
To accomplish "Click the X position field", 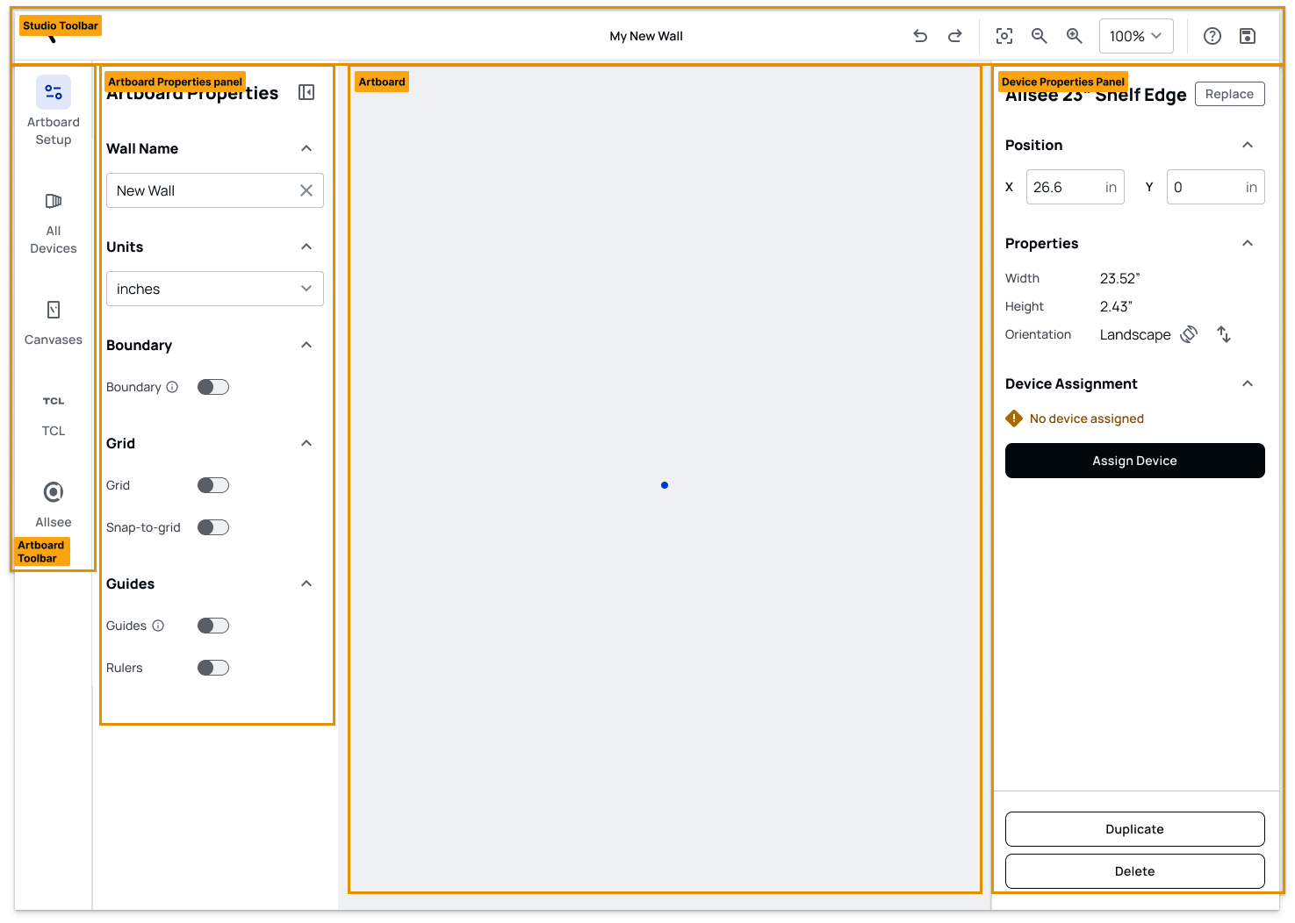I will tap(1076, 187).
